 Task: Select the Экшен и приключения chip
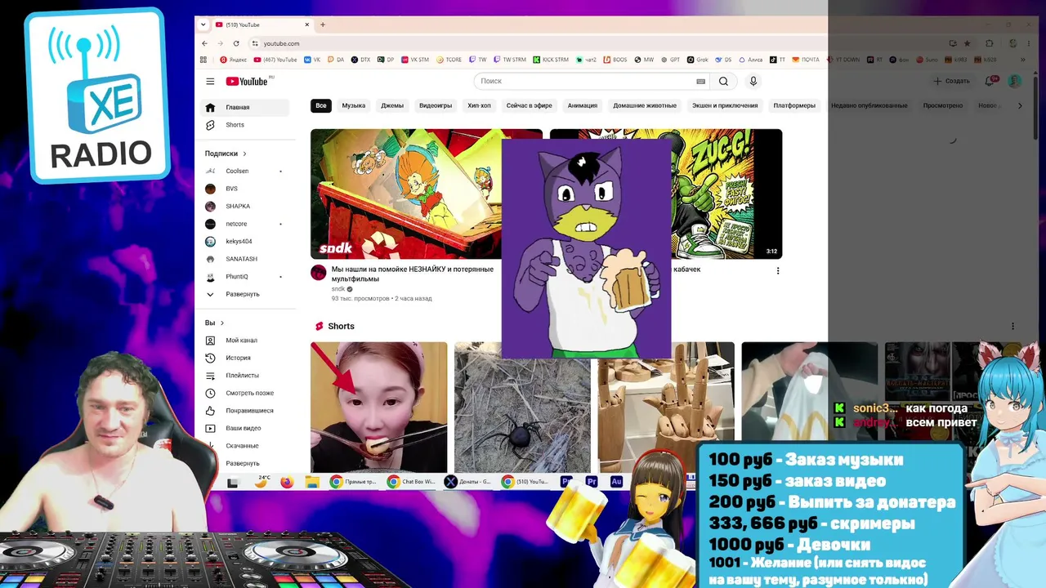click(x=725, y=105)
